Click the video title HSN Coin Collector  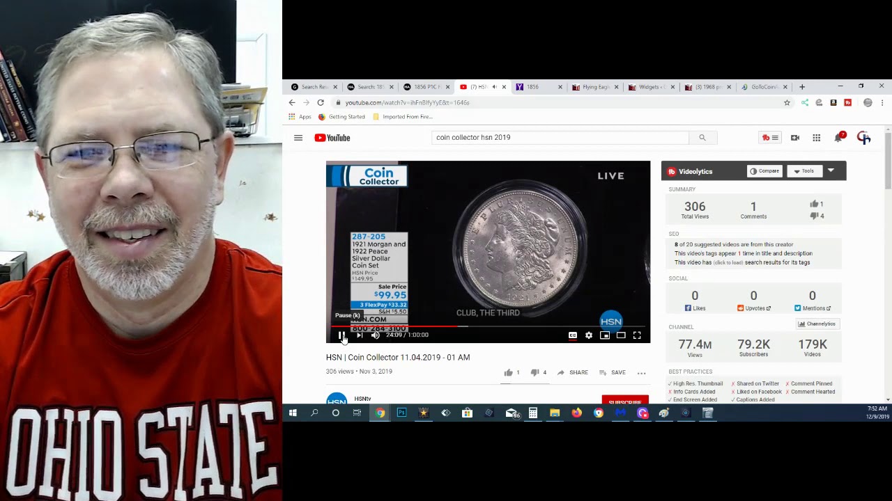click(398, 358)
